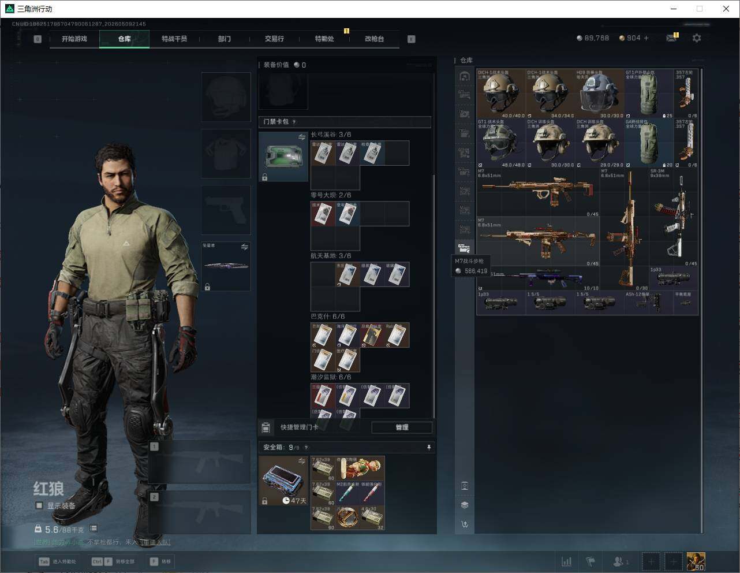Select the safe box container thumbnail
Image resolution: width=740 pixels, height=573 pixels.
coord(283,481)
